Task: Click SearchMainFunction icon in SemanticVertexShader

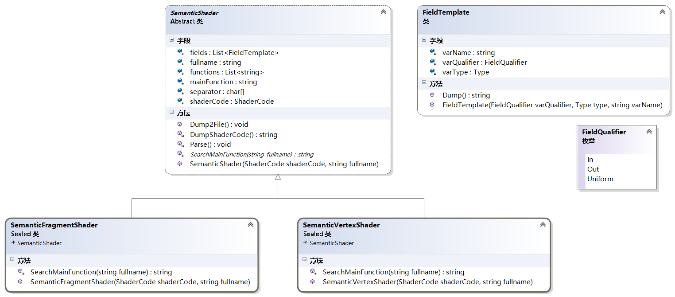Action: 313,272
